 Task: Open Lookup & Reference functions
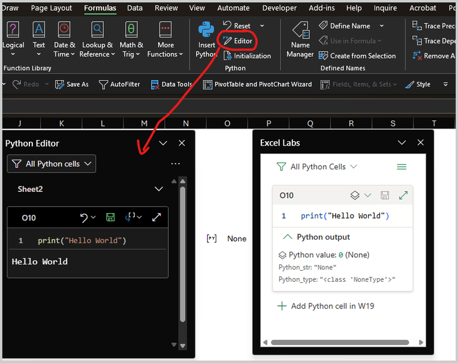pos(97,39)
